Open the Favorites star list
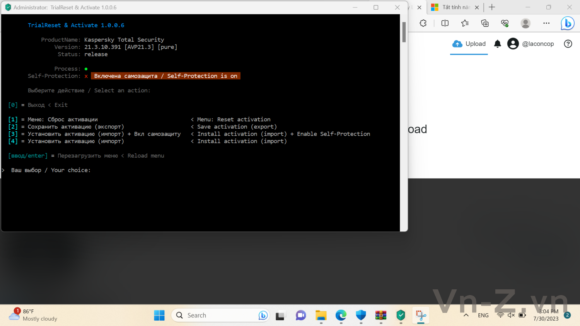Viewport: 580px width, 326px height. point(465,23)
